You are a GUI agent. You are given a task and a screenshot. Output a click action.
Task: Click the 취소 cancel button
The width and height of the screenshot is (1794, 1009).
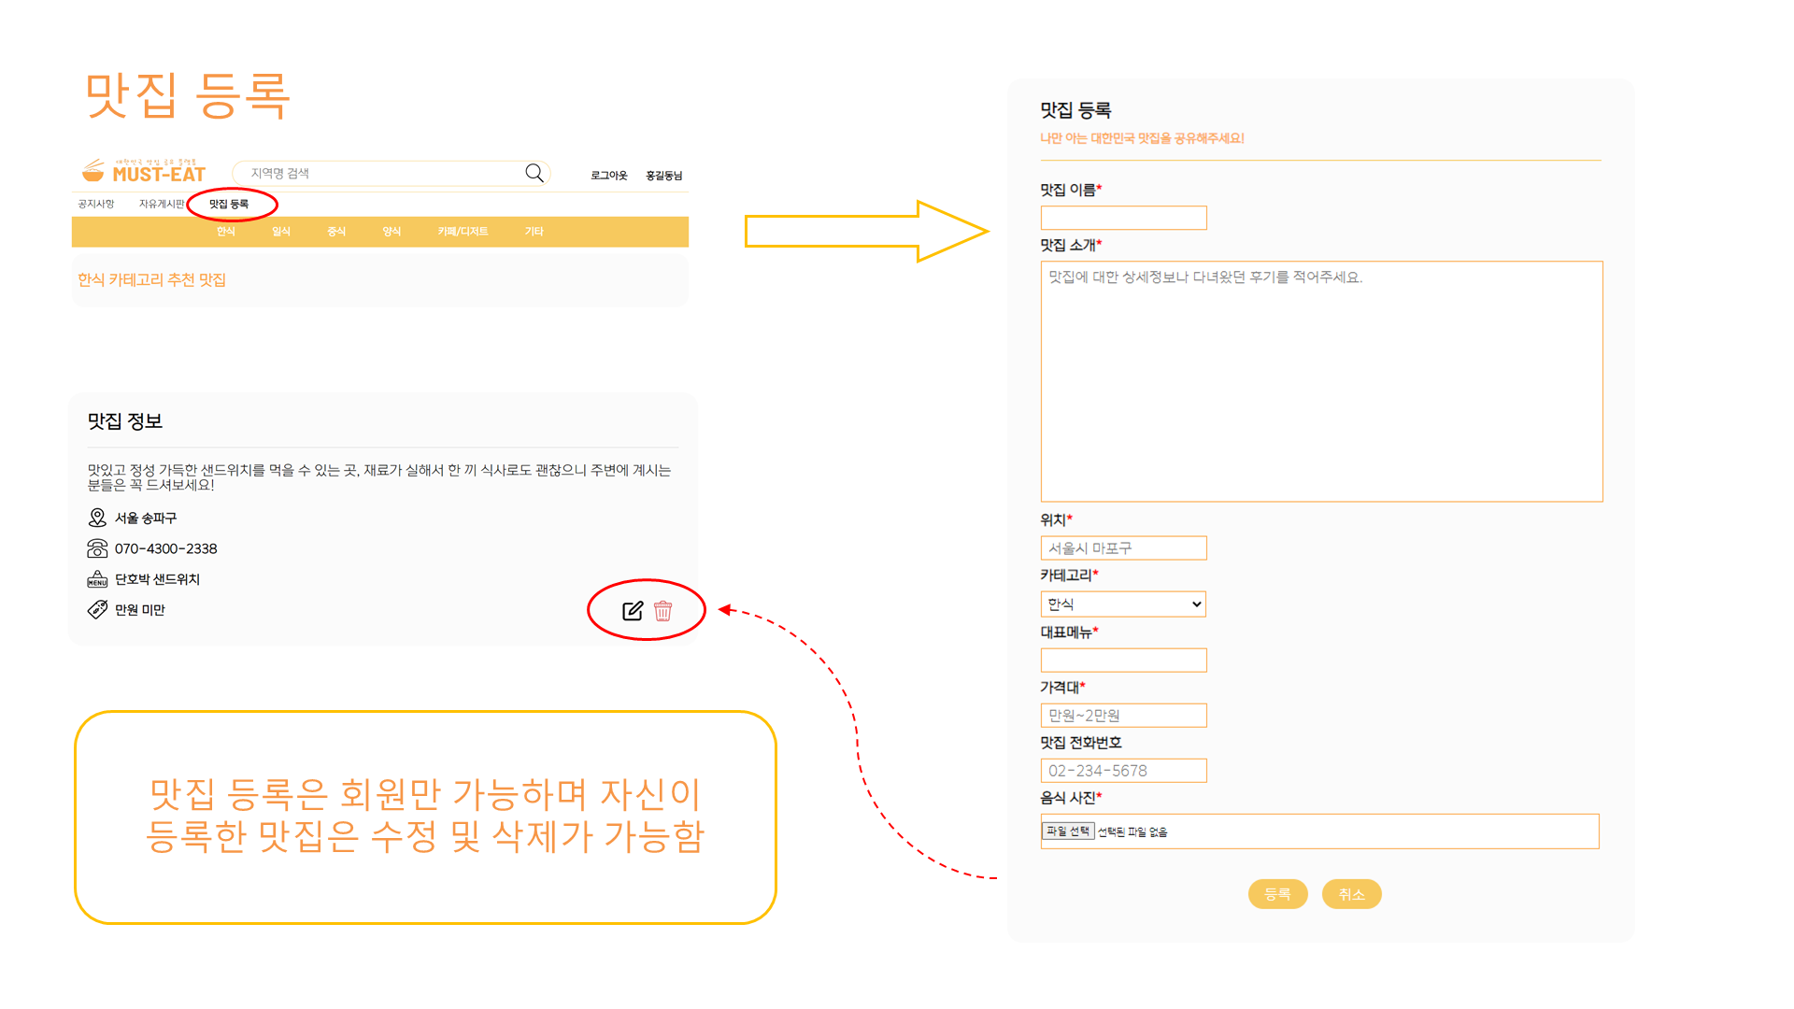(x=1351, y=894)
